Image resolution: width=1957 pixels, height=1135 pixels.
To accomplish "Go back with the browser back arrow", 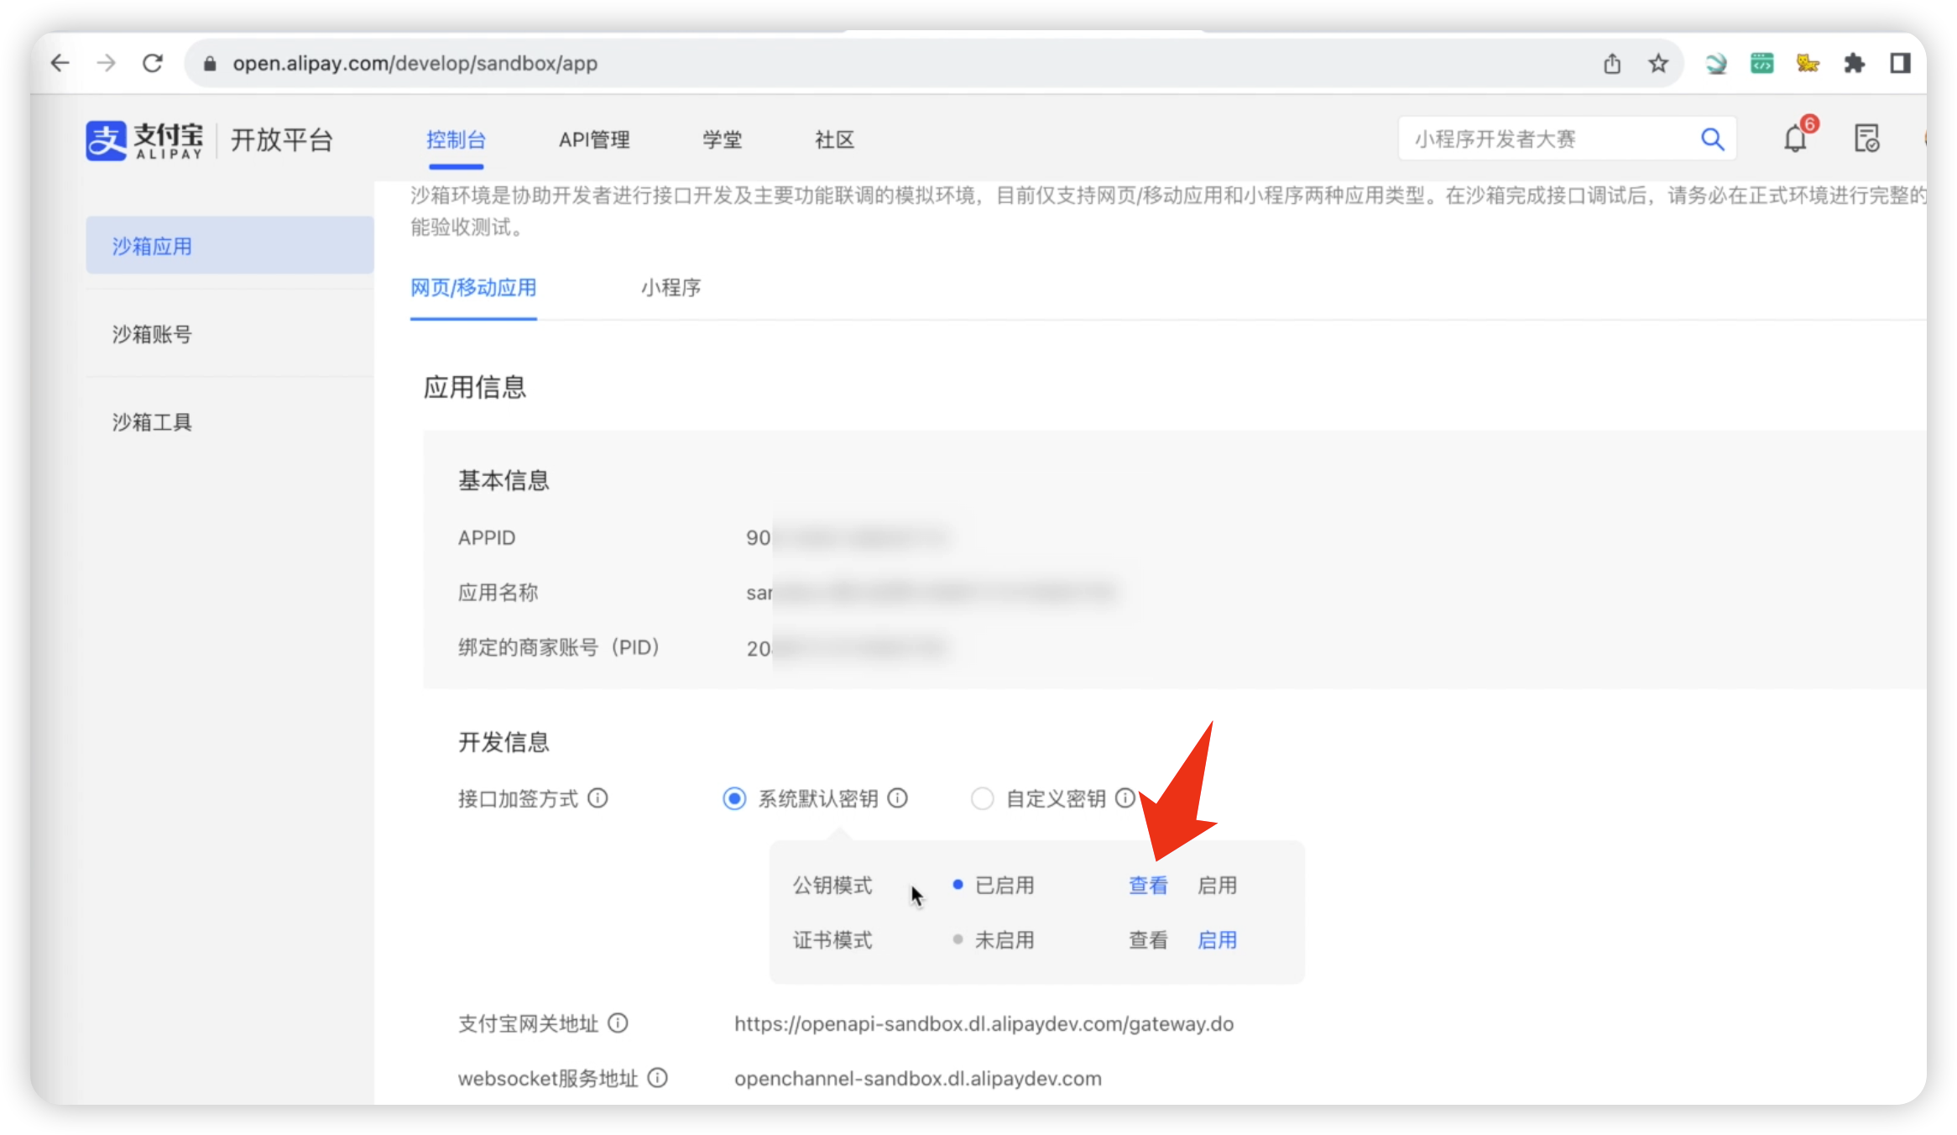I will [x=60, y=63].
